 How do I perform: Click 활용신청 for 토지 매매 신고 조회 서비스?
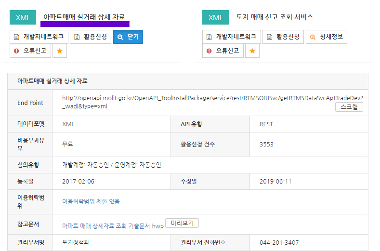pyautogui.click(x=283, y=37)
